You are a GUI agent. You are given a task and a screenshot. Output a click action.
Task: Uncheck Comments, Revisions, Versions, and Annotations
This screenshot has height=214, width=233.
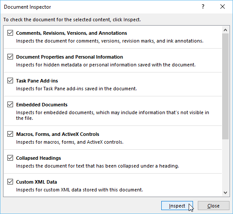pyautogui.click(x=10, y=33)
